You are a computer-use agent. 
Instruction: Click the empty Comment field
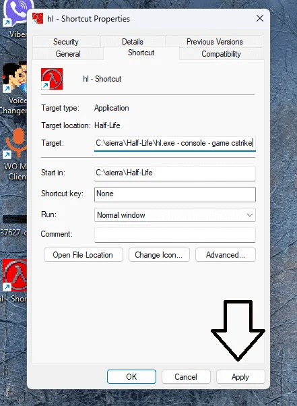coord(175,235)
